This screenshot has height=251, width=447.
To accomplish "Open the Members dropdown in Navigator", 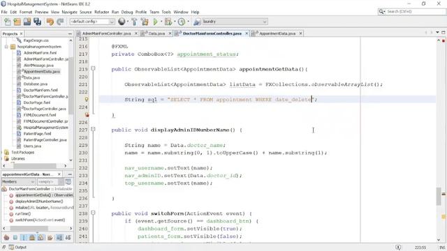I will (x=18, y=181).
